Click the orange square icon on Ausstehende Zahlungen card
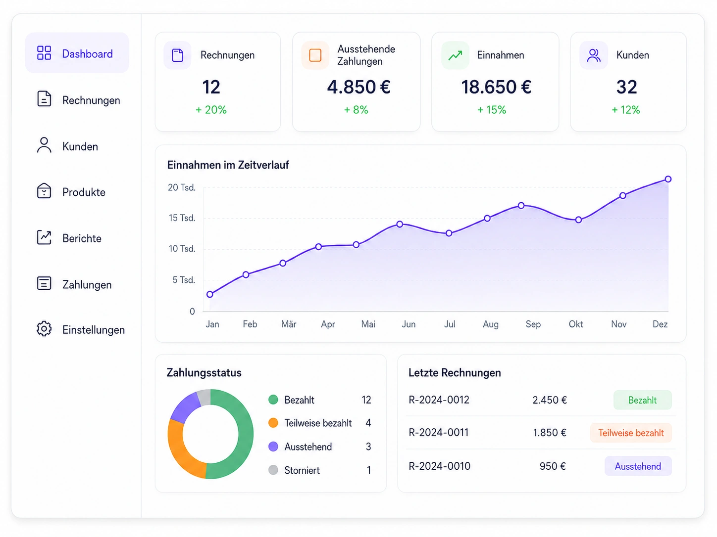Screen dimensions: 717x537 (x=315, y=55)
